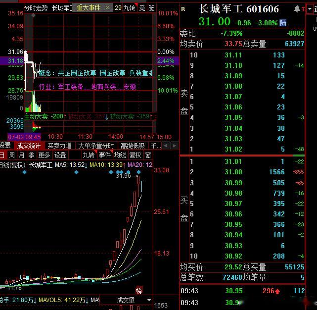The image size is (317, 310).
Task: Select the 九转 button in intraday header
Action: click(129, 8)
